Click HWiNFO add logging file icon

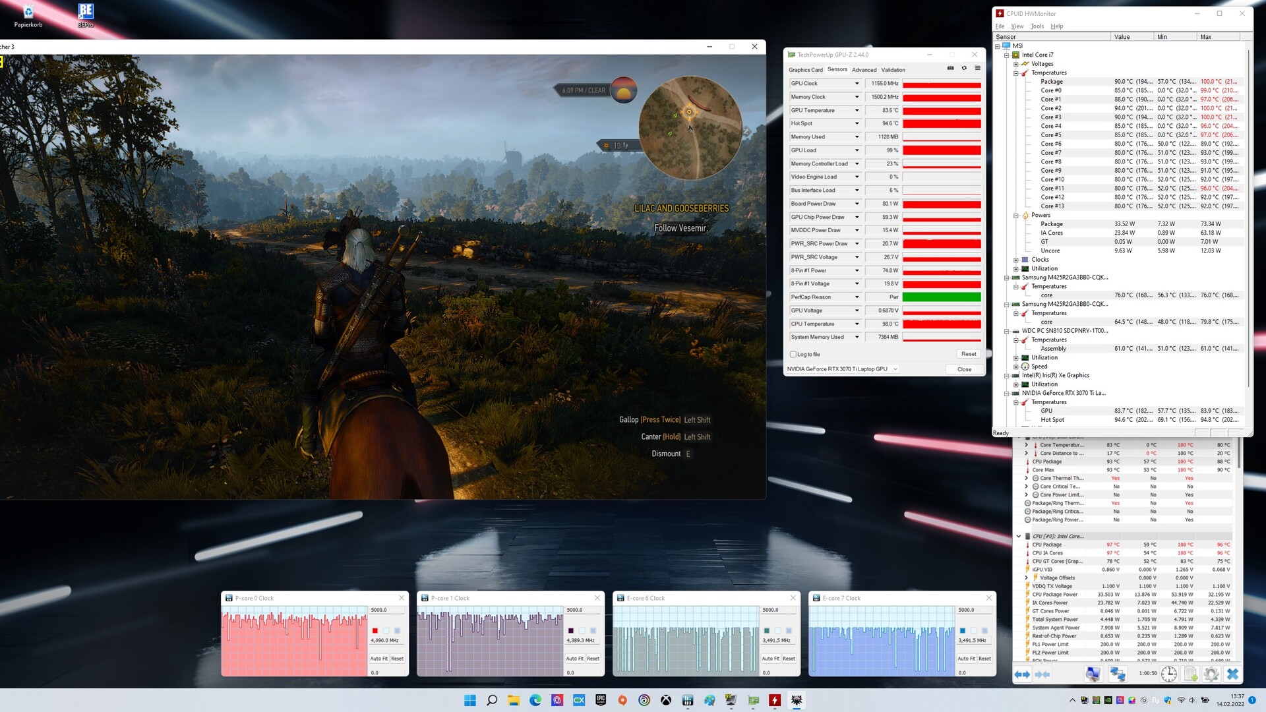pos(1190,674)
